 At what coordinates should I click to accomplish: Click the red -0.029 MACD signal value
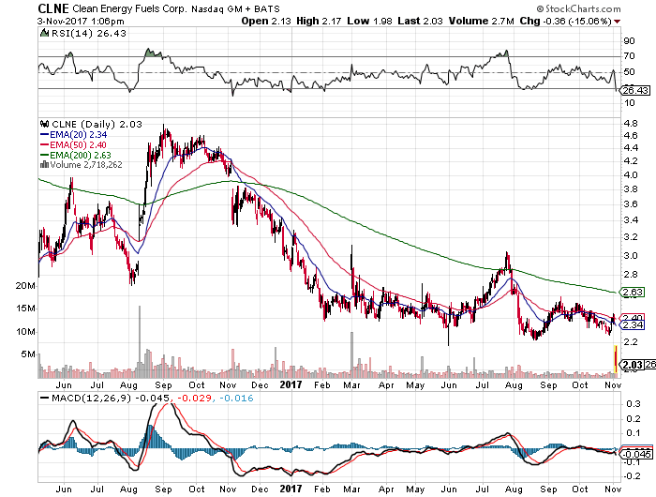(194, 398)
